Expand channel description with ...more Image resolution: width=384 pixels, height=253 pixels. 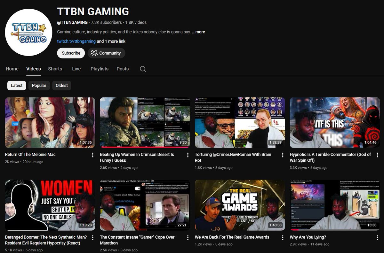pos(198,32)
